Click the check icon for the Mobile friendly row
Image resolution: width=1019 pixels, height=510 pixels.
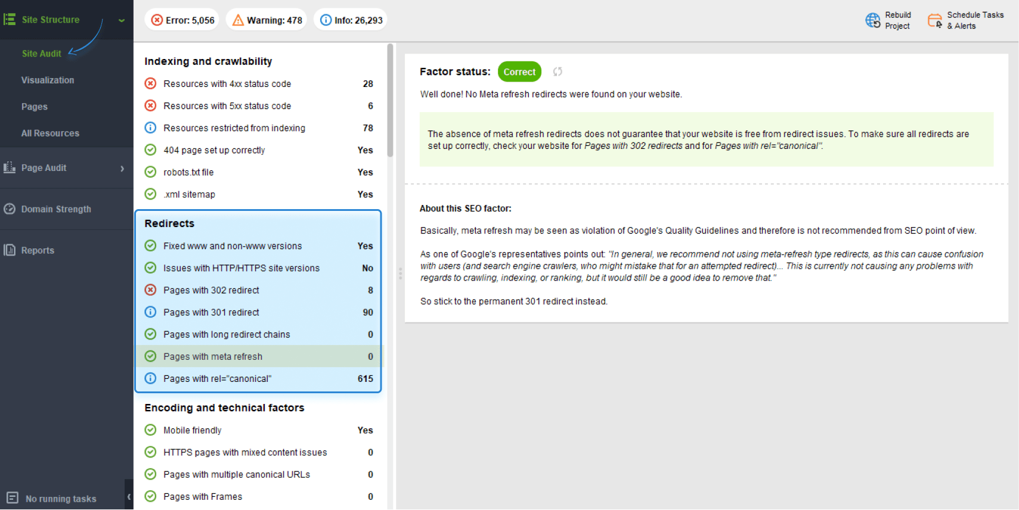coord(150,430)
